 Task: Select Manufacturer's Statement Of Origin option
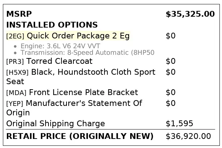coord(84,103)
